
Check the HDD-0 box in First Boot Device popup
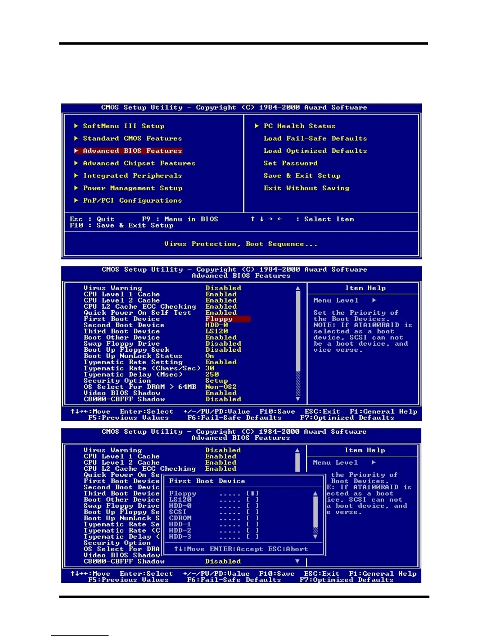point(253,506)
